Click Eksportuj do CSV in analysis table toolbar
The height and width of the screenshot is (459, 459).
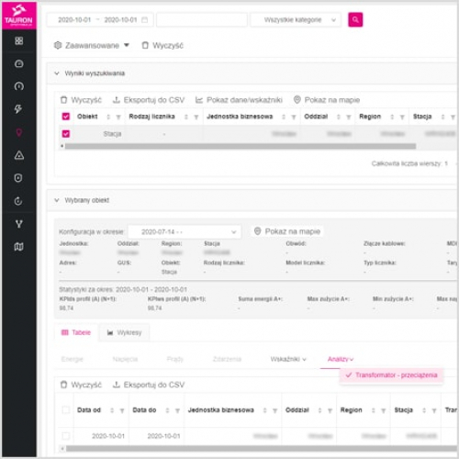coord(149,385)
